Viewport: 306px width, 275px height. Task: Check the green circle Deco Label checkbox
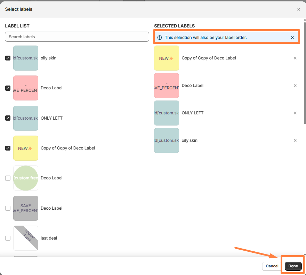click(8, 178)
